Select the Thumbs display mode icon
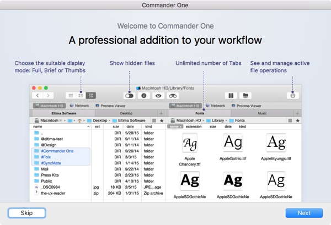 tap(91, 96)
